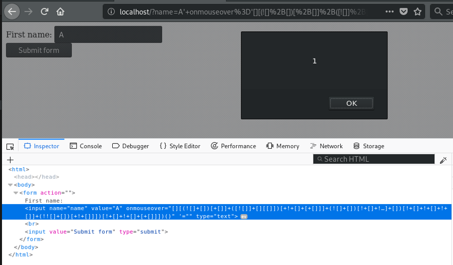Screen dimensions: 453x265
Task: Bookmark this page with the star
Action: (x=417, y=11)
